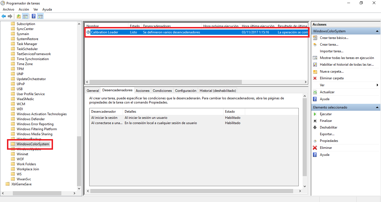Select UpdateOrchestrator folder in tree
This screenshot has height=202, width=381.
pos(31,79)
